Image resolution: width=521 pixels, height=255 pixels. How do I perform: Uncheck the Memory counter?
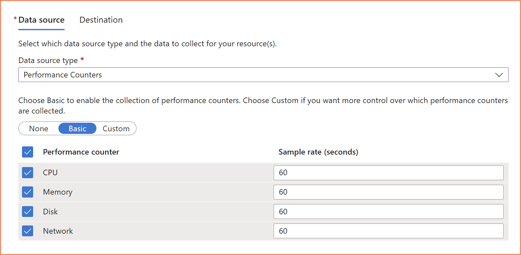[28, 192]
